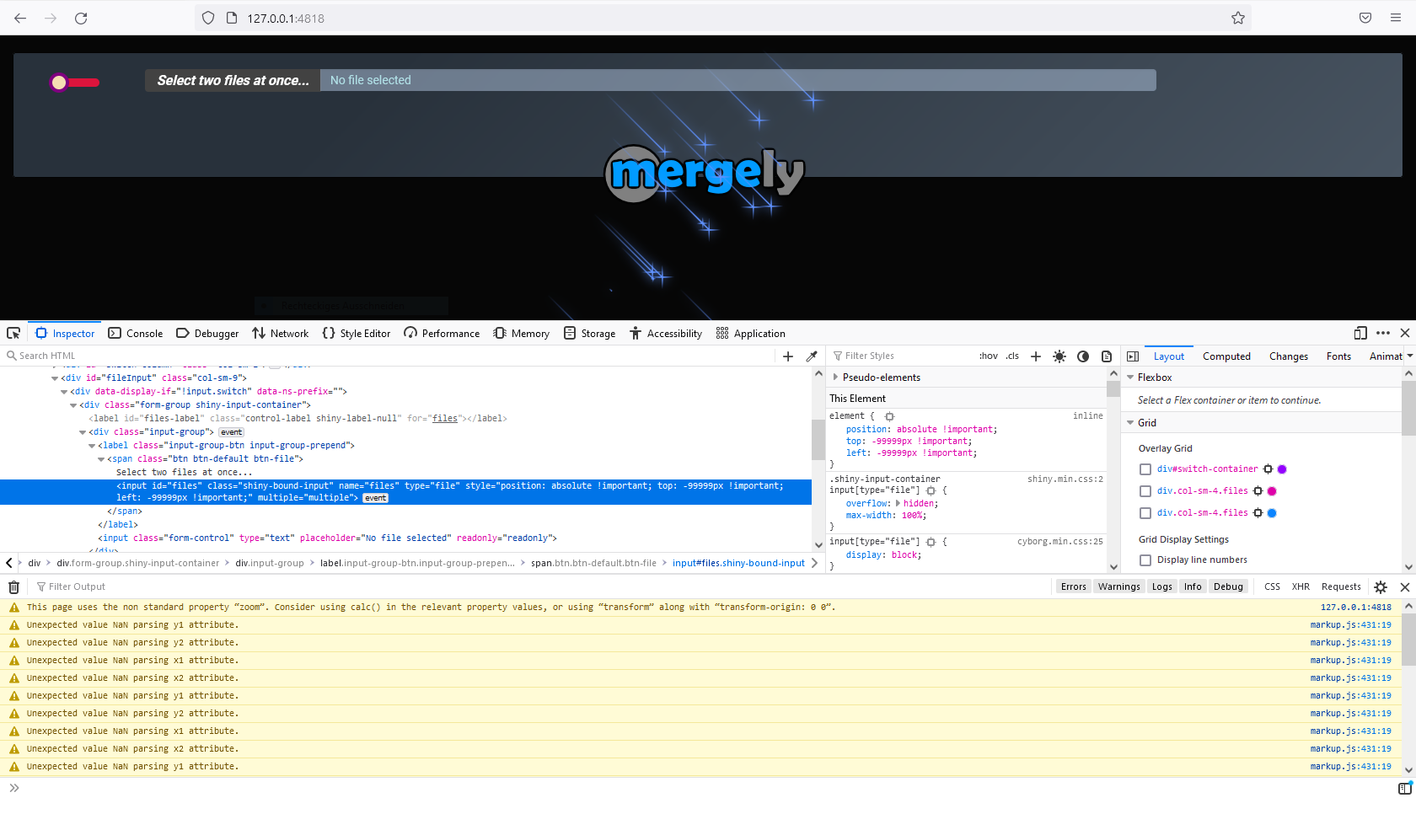The image size is (1416, 814).
Task: Open the Storage tab
Action: (589, 333)
